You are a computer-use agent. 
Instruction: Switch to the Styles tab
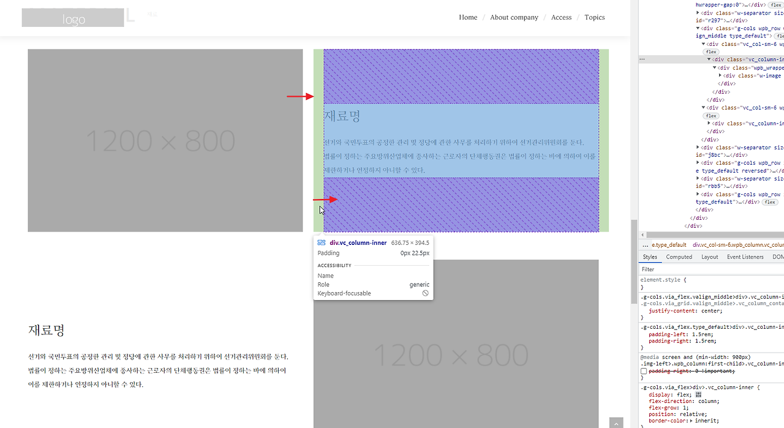coord(650,257)
